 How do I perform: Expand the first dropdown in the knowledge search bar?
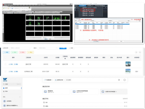48,80
